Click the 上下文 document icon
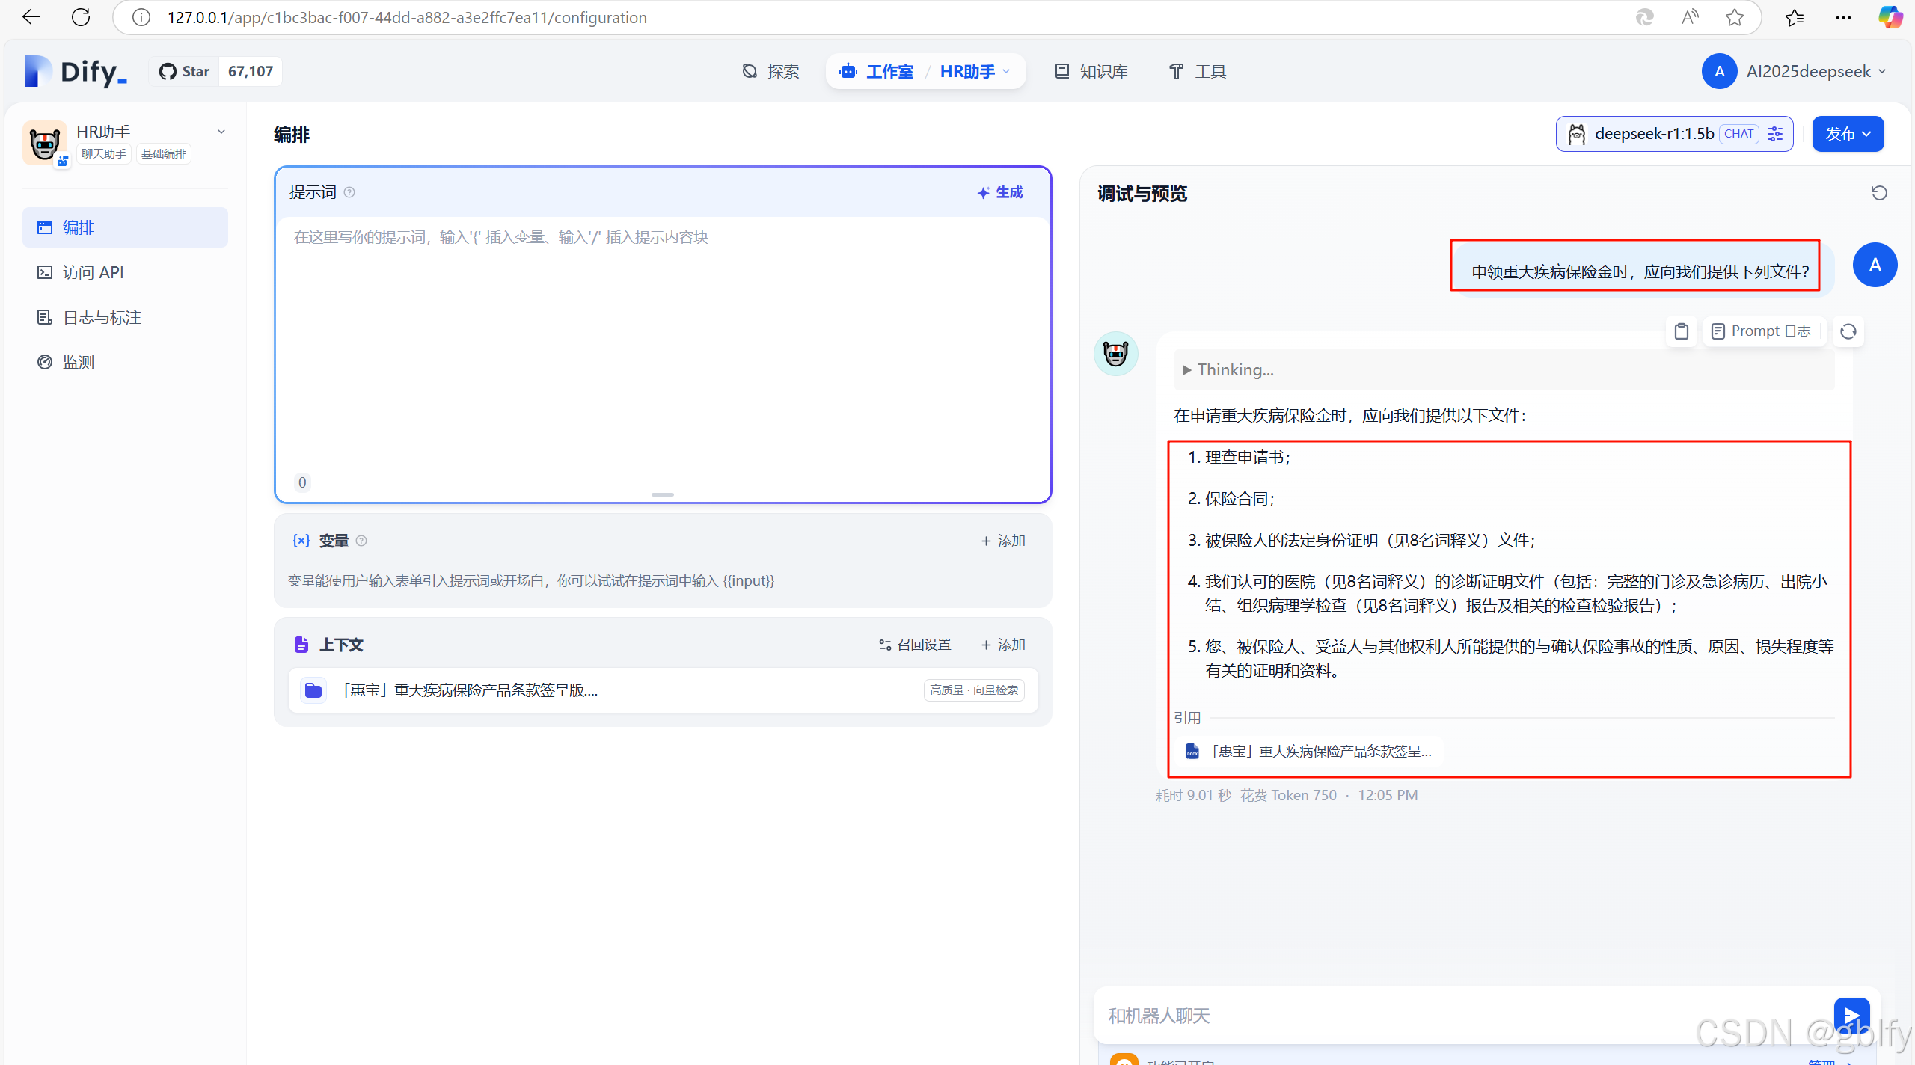 click(301, 645)
